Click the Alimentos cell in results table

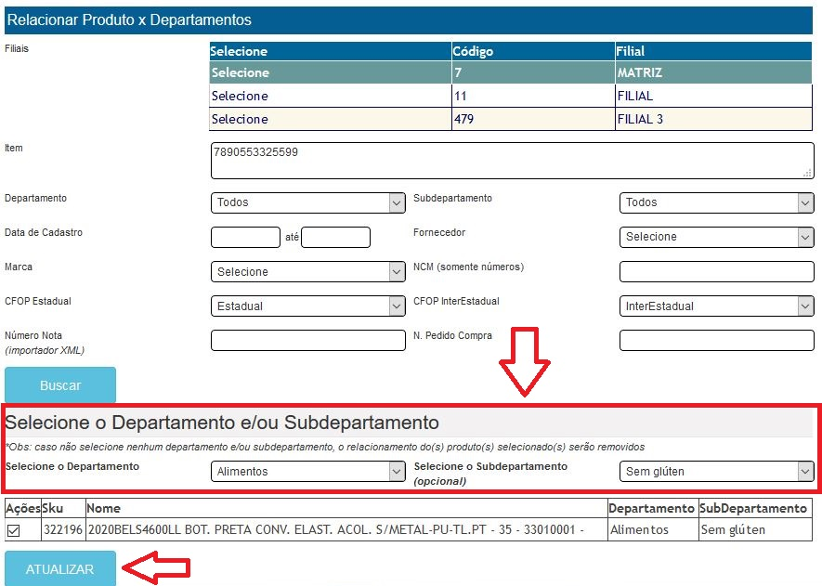(x=653, y=530)
